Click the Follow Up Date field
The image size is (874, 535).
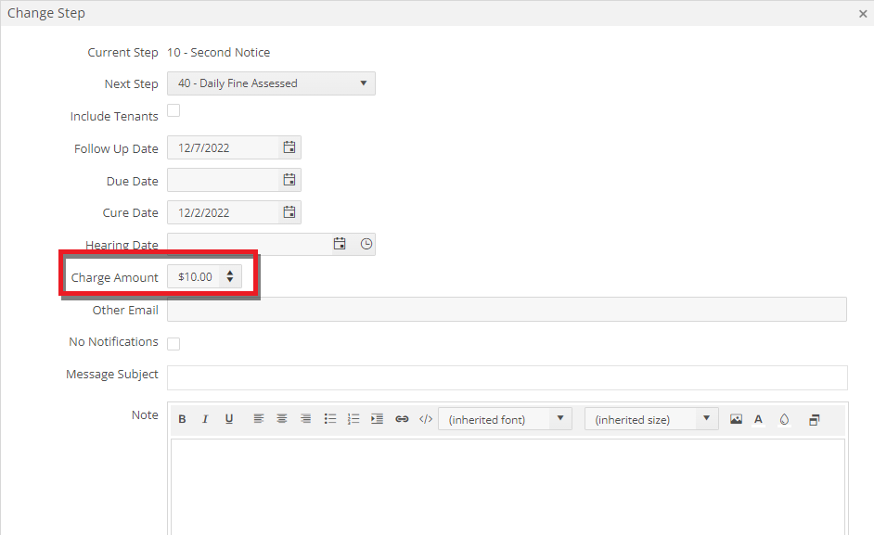223,147
